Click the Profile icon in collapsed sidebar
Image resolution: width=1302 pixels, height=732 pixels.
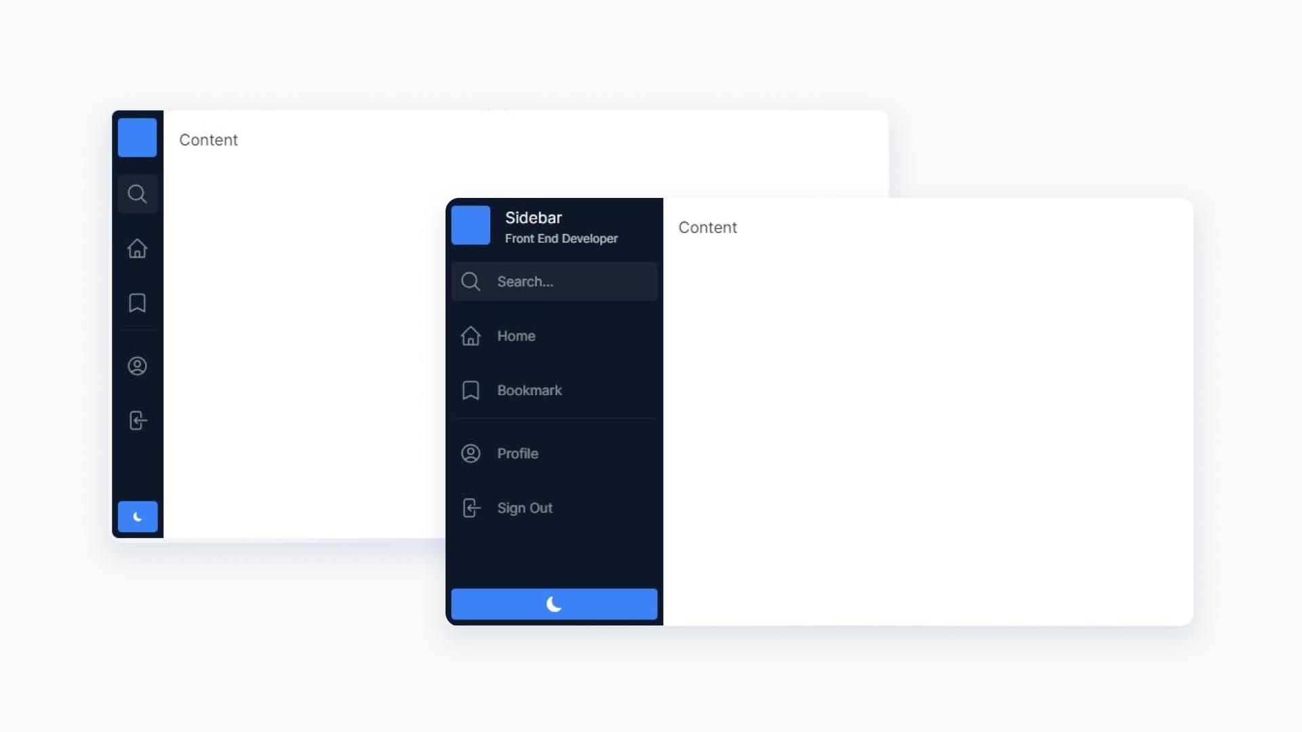[137, 365]
